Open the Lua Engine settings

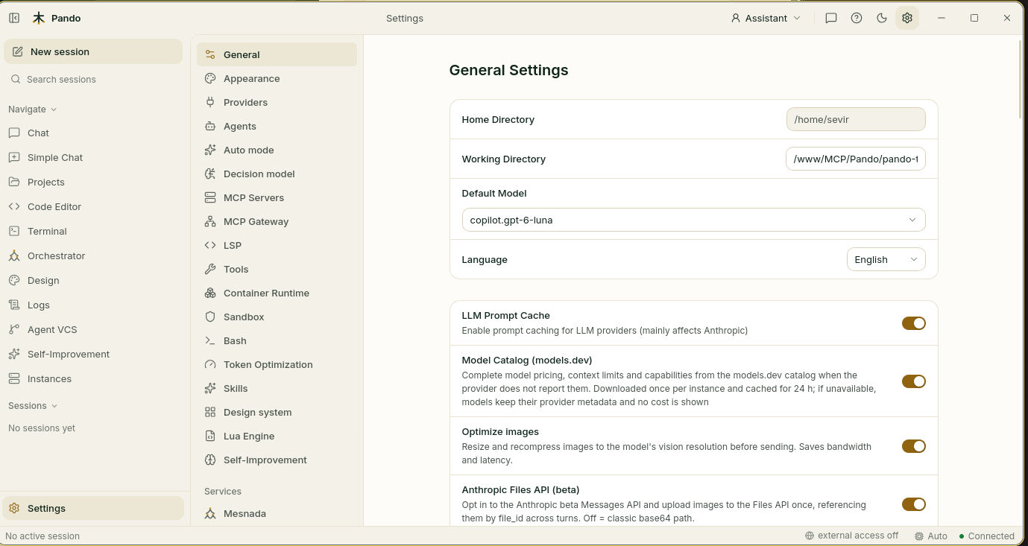[x=277, y=436]
